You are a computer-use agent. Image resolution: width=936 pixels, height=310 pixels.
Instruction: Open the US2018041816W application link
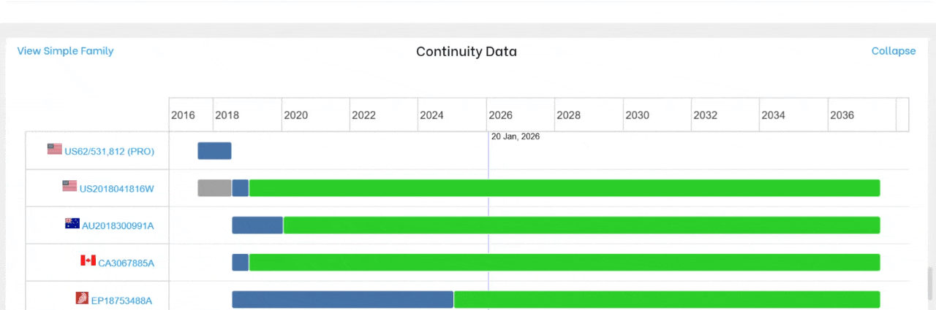click(117, 189)
